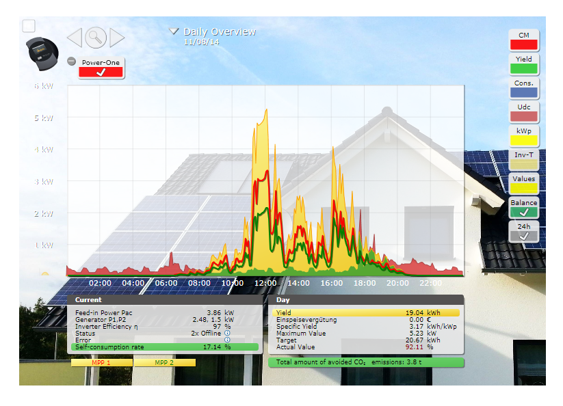Viewport: 563px width, 406px height.
Task: Toggle the Values button
Action: coord(524,184)
